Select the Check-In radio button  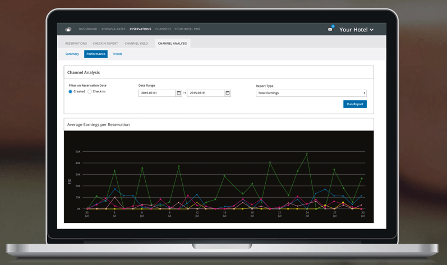[90, 92]
